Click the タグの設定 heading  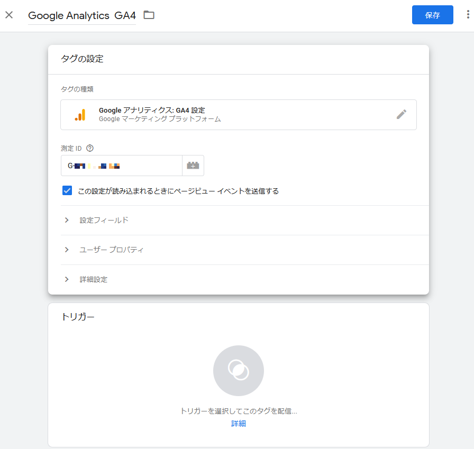tap(82, 59)
